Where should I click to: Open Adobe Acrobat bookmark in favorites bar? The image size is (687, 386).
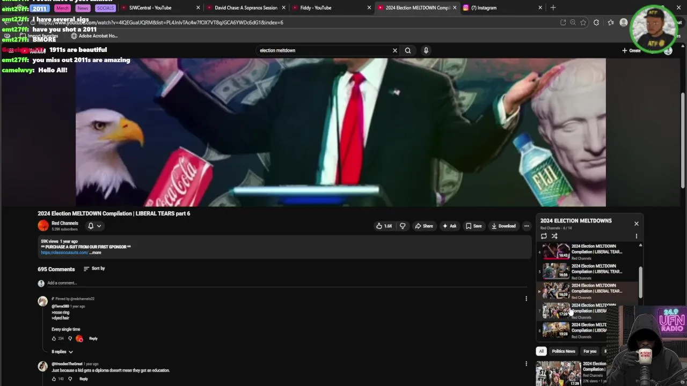(94, 36)
